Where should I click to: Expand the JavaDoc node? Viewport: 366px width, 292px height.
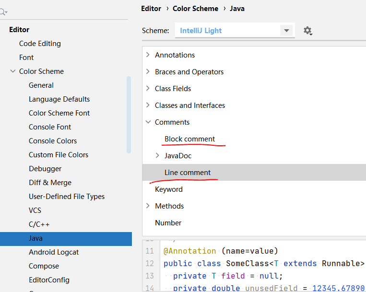(x=157, y=156)
